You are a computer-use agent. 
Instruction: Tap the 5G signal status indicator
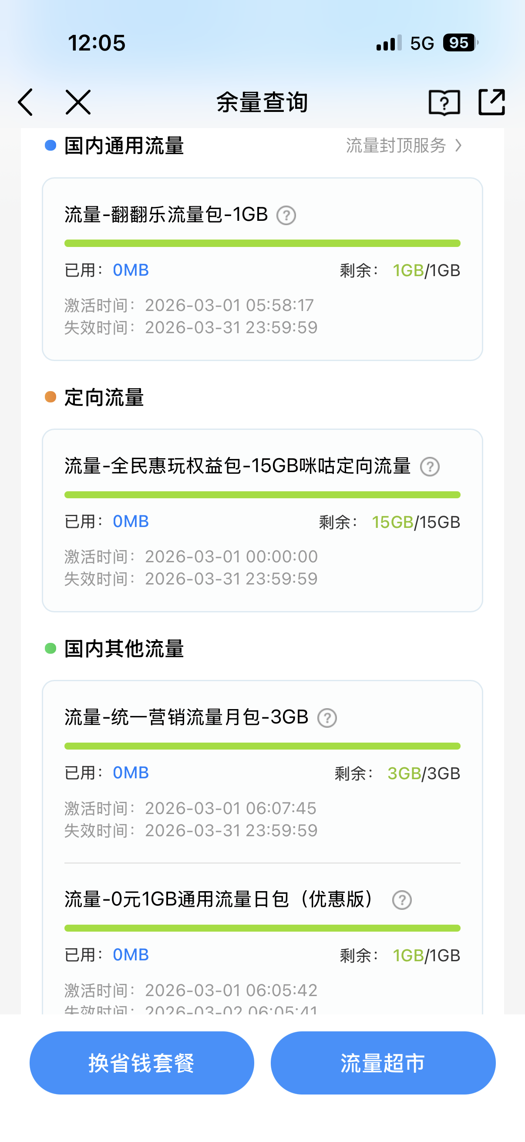point(422,44)
